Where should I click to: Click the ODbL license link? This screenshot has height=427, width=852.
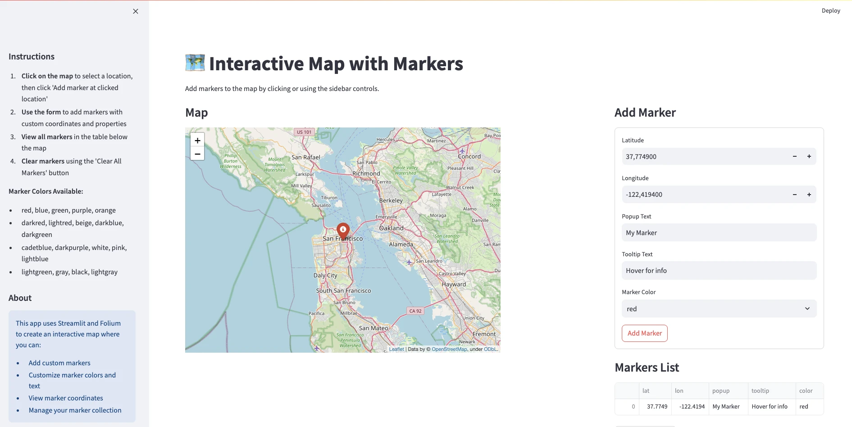tap(490, 349)
